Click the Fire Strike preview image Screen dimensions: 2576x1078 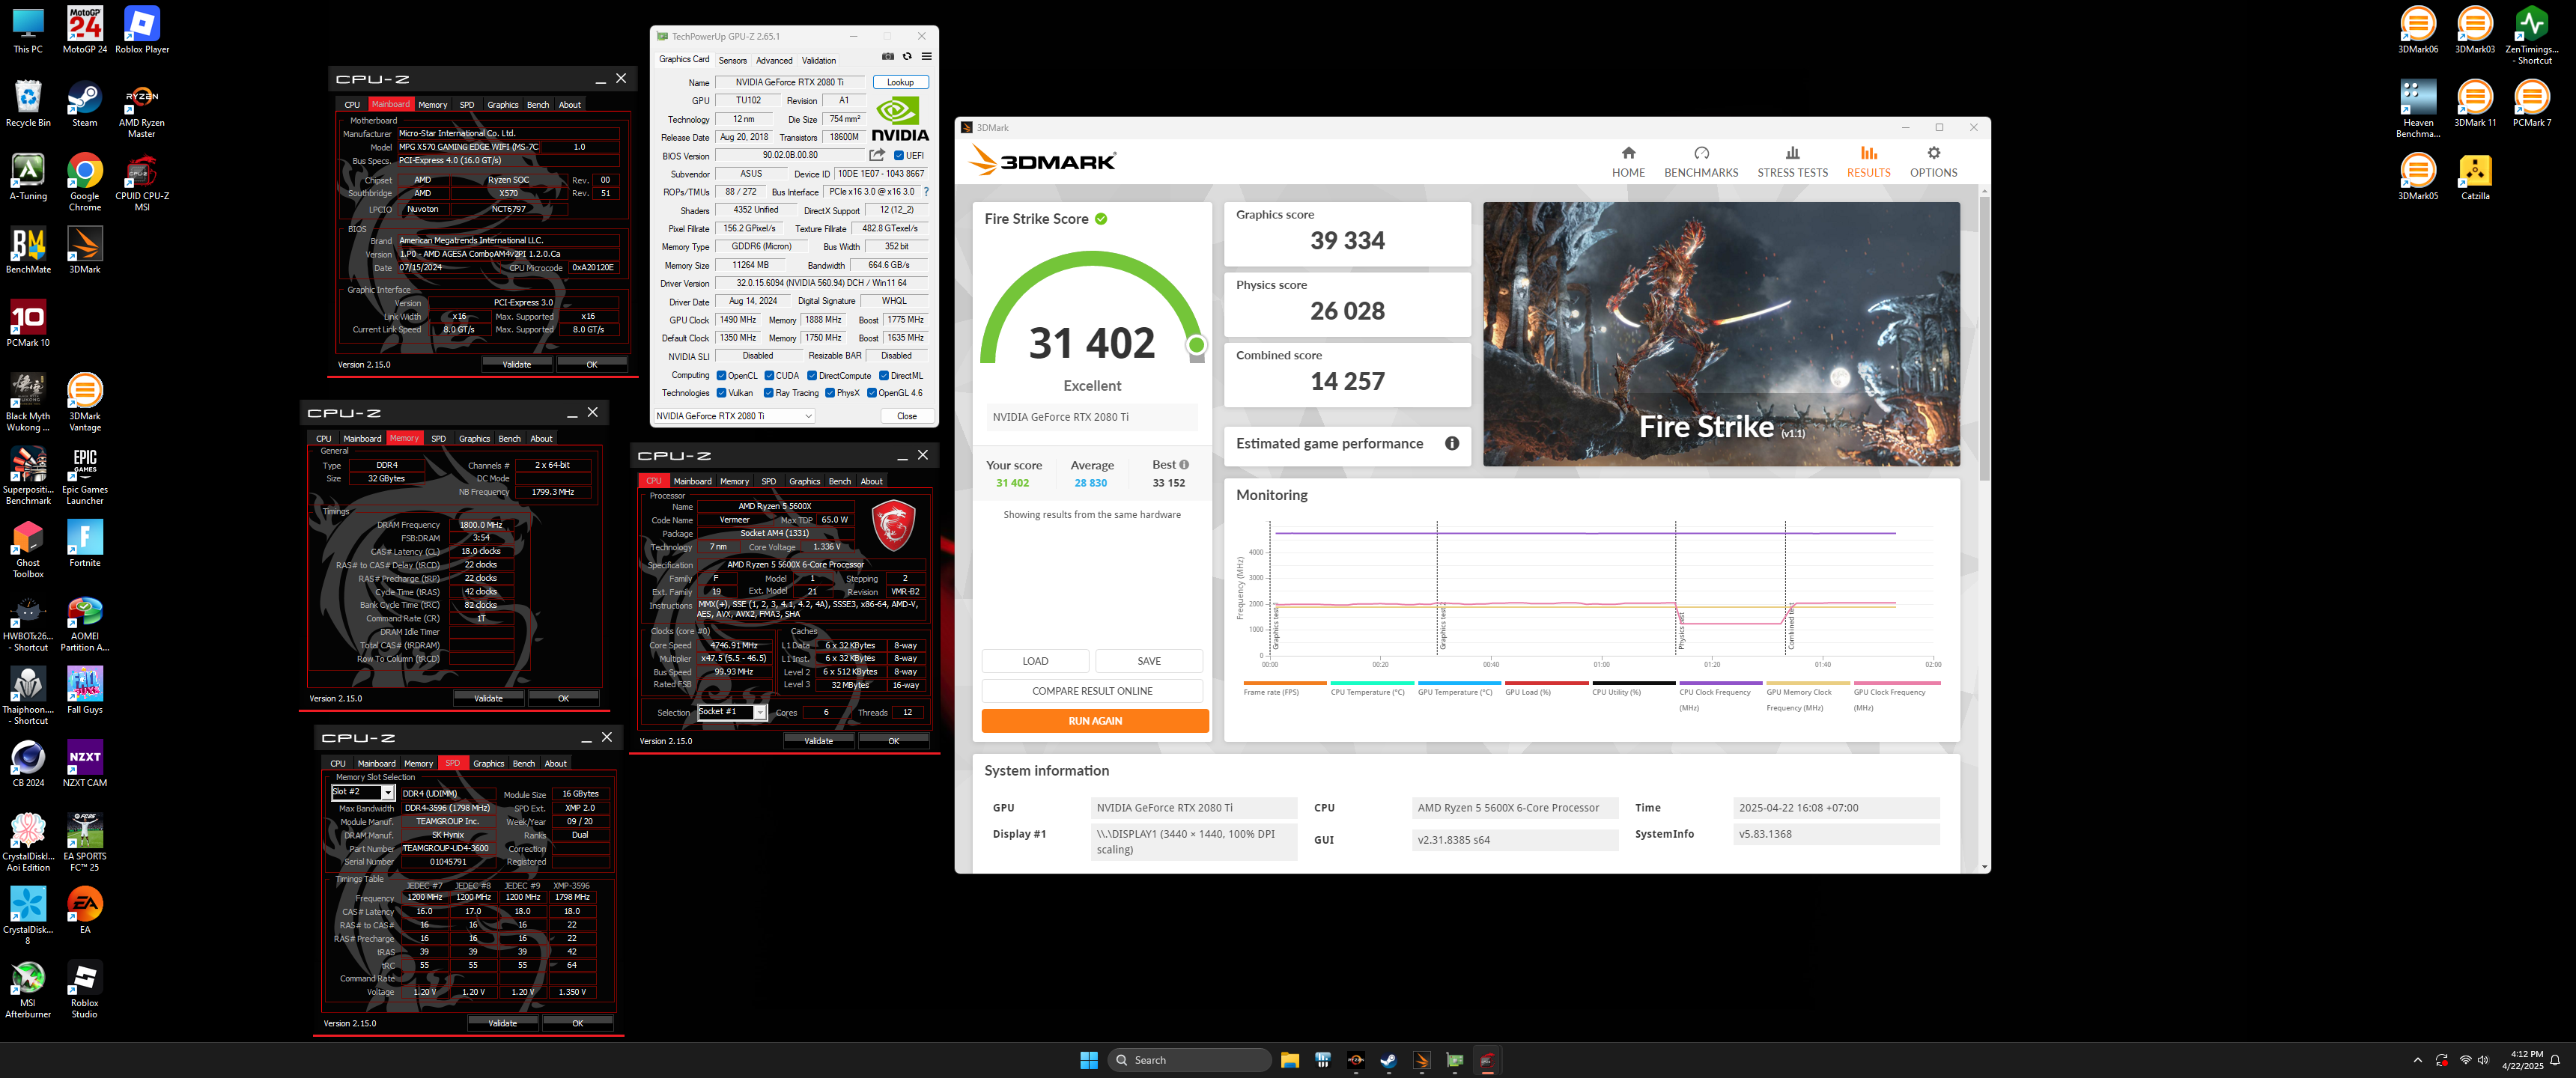[1721, 334]
